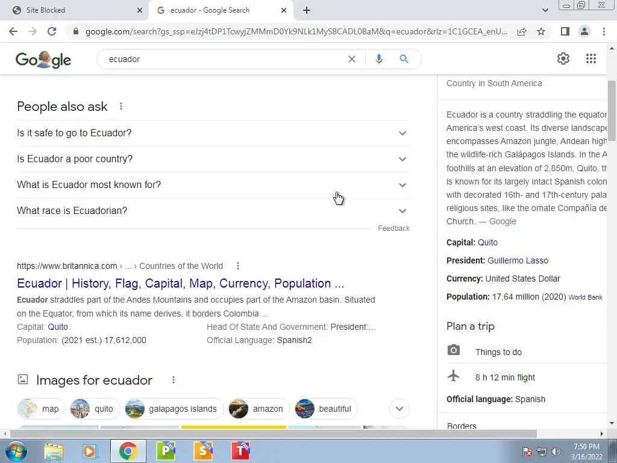Open the World Bank source link
The height and width of the screenshot is (463, 617).
click(585, 298)
